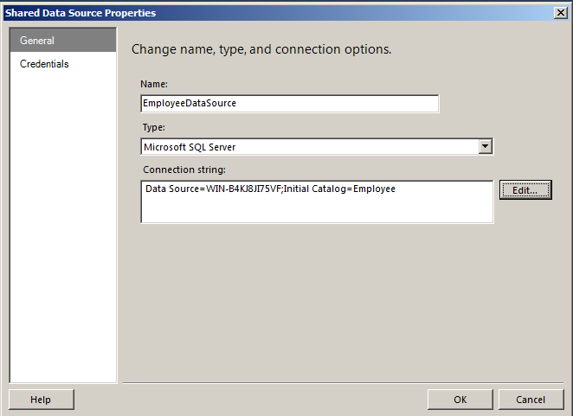Switch to the Credentials page
The image size is (573, 416).
coord(44,64)
